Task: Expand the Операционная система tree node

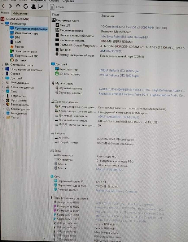Action: 3,69
